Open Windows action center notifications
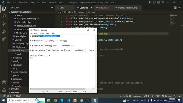 pyautogui.click(x=179, y=100)
